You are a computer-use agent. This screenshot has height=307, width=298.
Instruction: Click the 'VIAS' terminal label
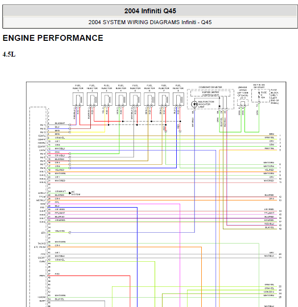pos(43,204)
